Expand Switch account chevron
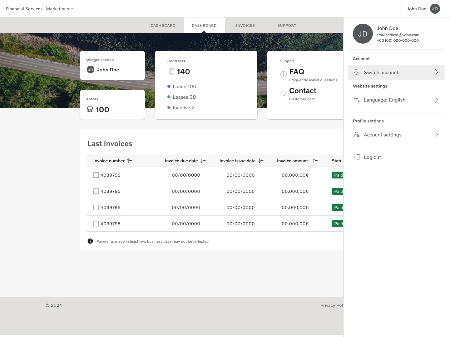 436,72
